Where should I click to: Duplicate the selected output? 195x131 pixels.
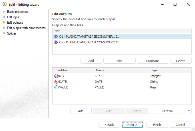(x=152, y=61)
